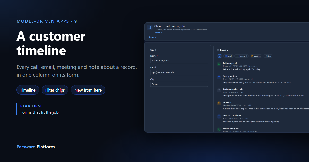The height and width of the screenshot is (162, 309).
Task: Click the Filter chips pill
Action: (55, 90)
